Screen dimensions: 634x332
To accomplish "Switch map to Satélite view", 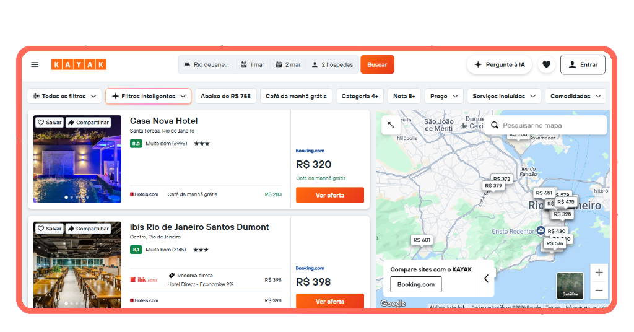I will coord(570,286).
